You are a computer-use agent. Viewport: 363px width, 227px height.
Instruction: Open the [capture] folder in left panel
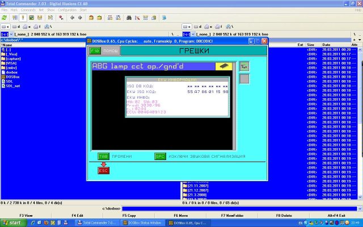(x=13, y=58)
